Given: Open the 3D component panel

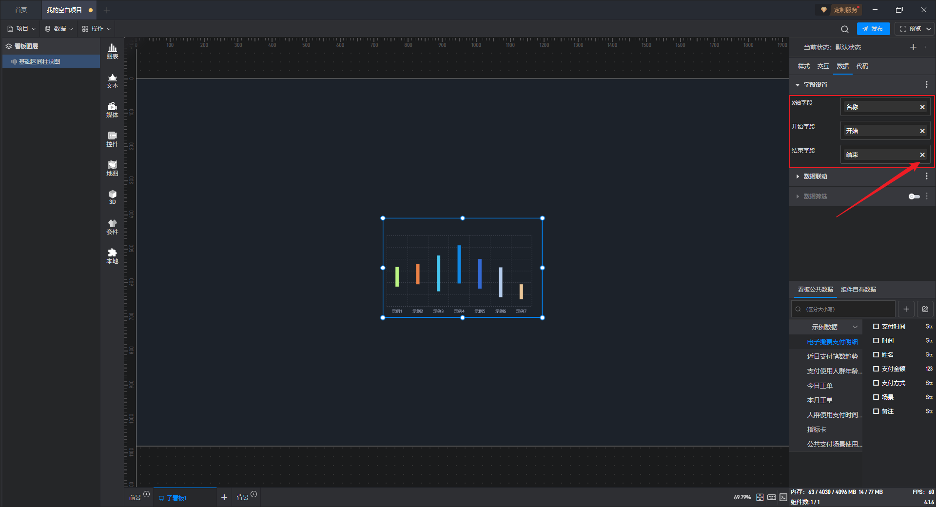Looking at the screenshot, I should (x=112, y=197).
